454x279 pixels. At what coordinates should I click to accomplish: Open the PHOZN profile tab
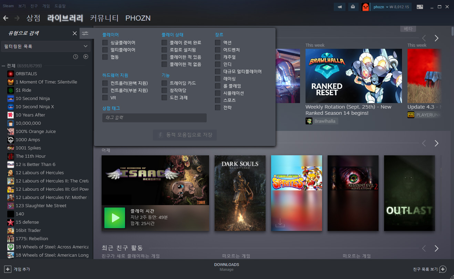tap(138, 18)
